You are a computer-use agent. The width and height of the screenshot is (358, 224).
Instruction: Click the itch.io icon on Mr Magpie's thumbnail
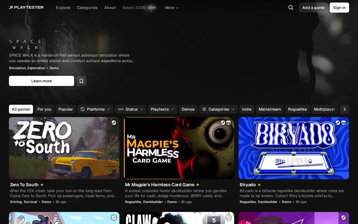pyautogui.click(x=229, y=123)
